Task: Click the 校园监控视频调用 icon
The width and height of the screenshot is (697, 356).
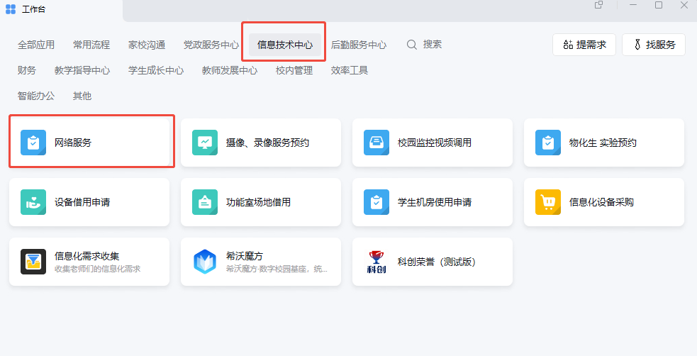Action: click(377, 143)
